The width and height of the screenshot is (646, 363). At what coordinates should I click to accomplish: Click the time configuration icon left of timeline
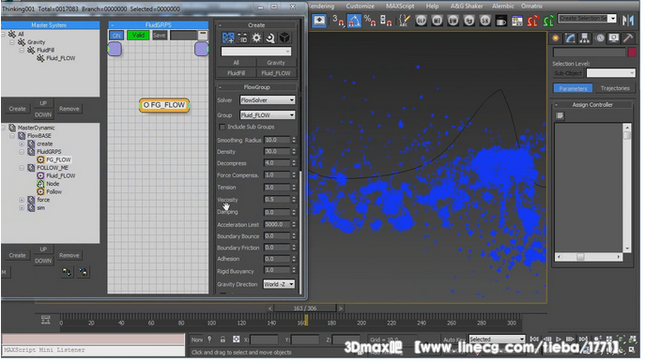(x=46, y=319)
